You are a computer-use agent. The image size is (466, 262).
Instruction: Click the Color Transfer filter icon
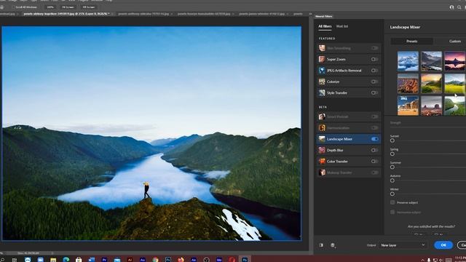click(322, 162)
